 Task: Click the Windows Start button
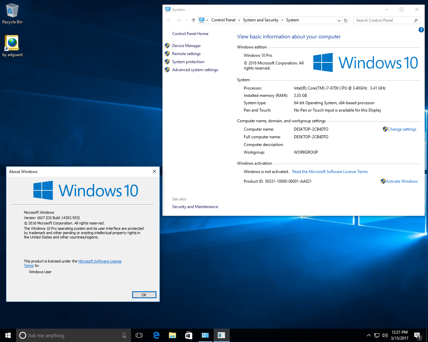click(x=8, y=335)
